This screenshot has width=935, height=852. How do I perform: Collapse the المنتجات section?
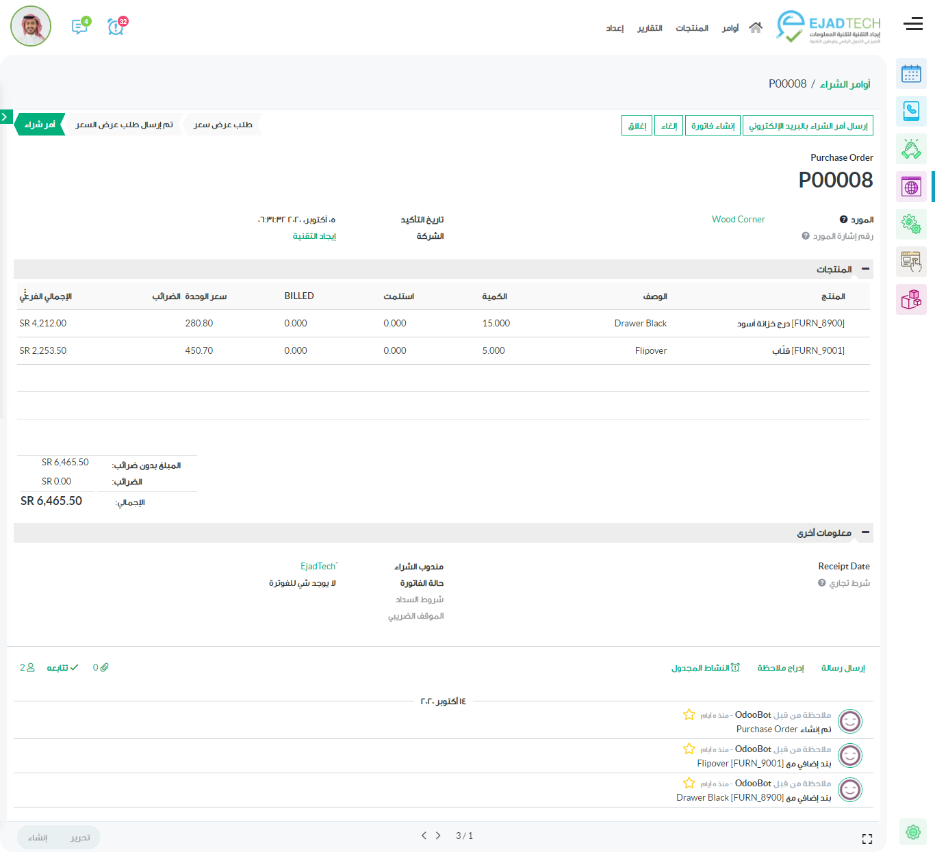[865, 270]
